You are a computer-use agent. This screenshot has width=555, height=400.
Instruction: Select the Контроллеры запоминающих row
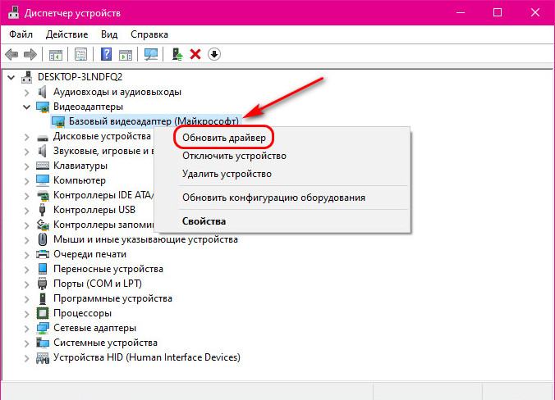pyautogui.click(x=95, y=225)
